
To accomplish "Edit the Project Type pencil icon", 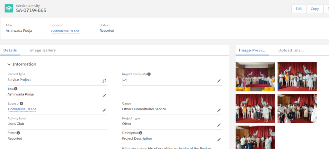I will [219, 125].
